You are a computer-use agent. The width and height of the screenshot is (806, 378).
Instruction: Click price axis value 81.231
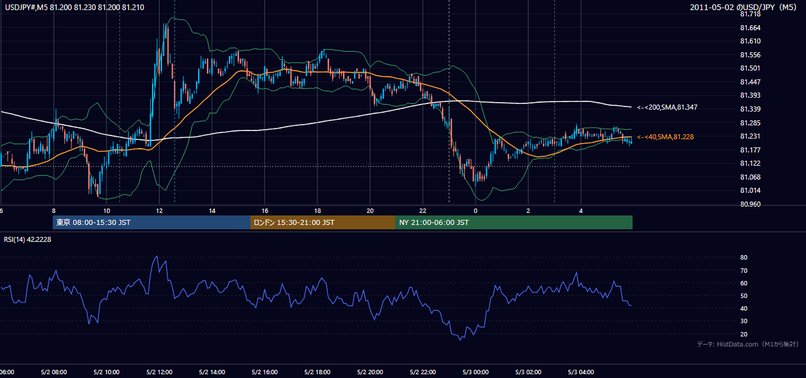pyautogui.click(x=750, y=136)
